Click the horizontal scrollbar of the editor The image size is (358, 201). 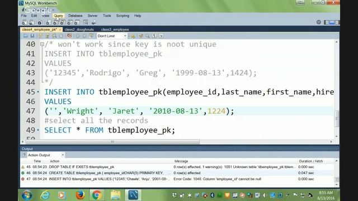coord(112,142)
